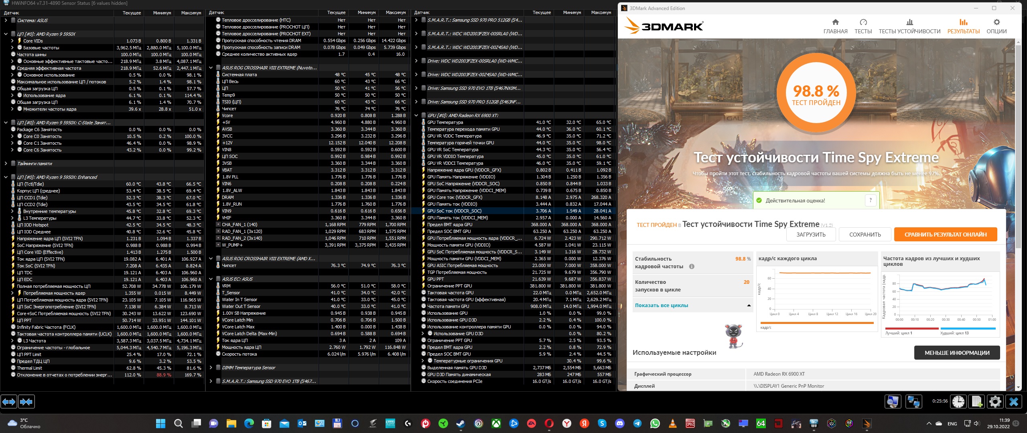The height and width of the screenshot is (433, 1027).
Task: Click the HWiNFO blue X close sensors icon
Action: click(x=1014, y=401)
